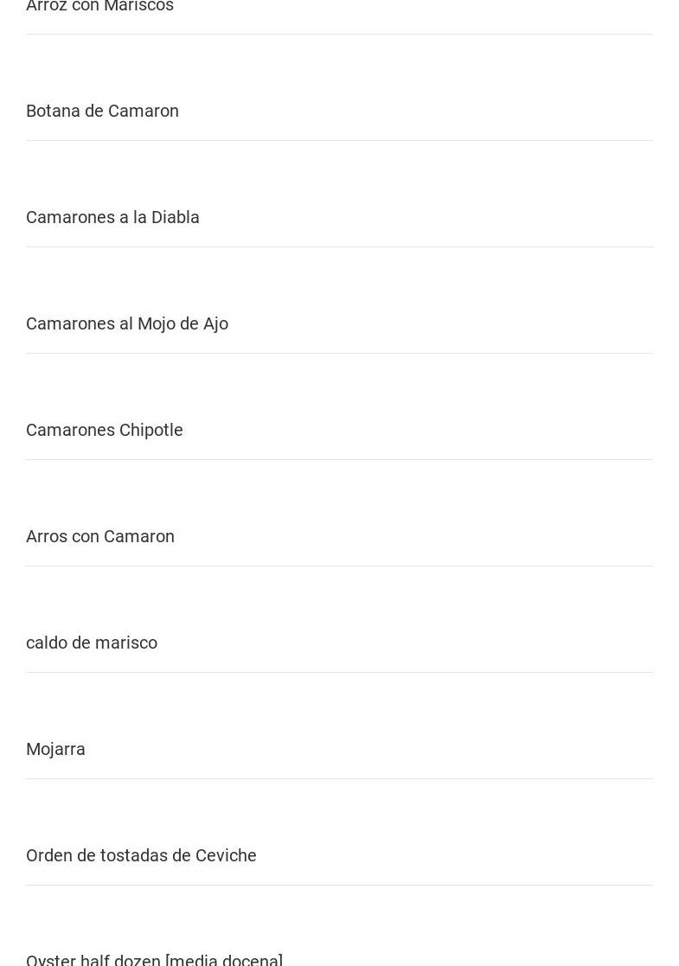Select Botana de Camaron
The width and height of the screenshot is (679, 966).
(x=102, y=111)
